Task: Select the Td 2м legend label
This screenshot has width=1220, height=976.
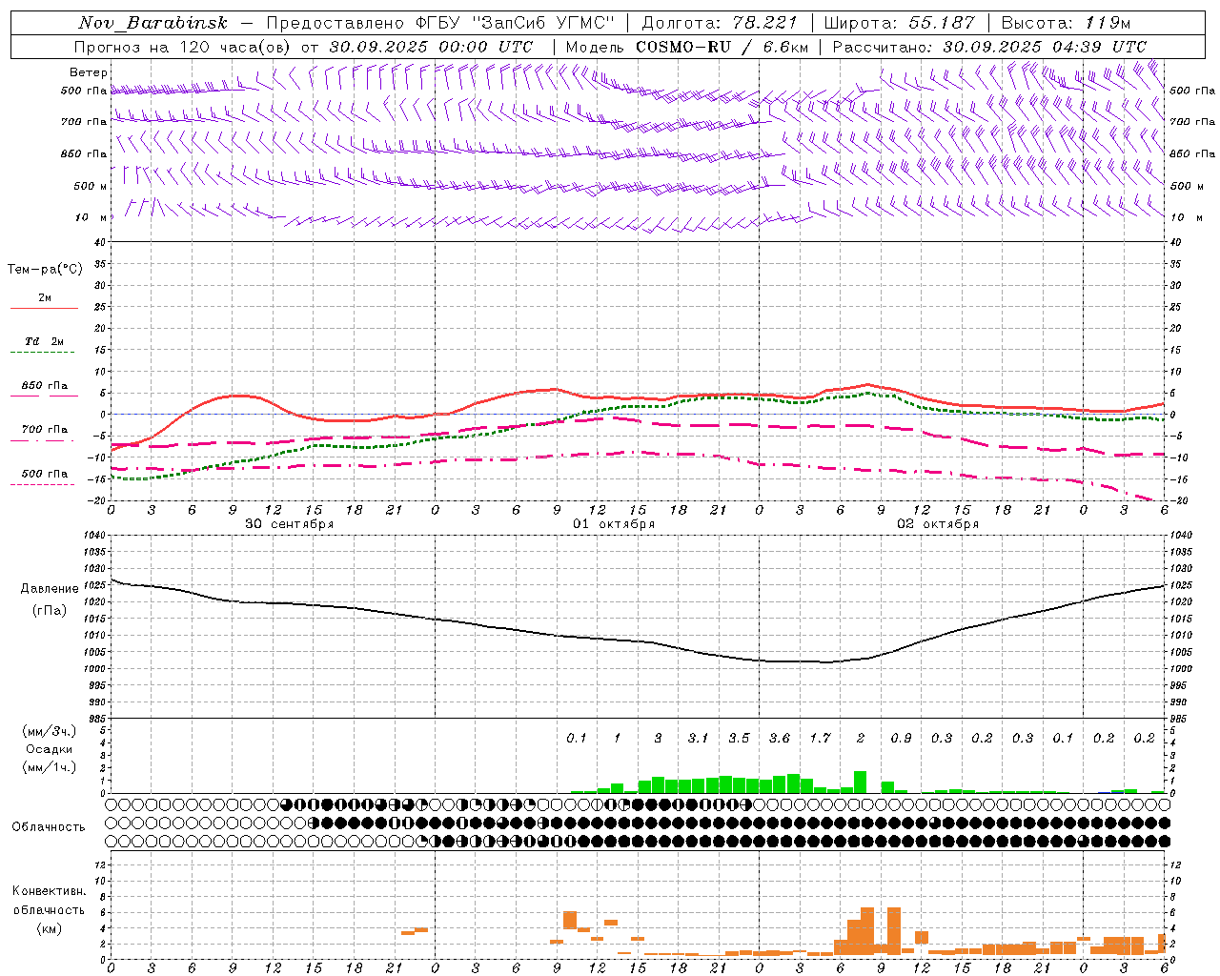Action: [x=45, y=341]
